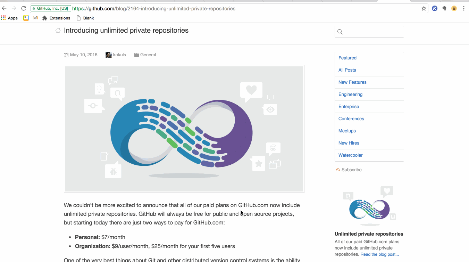
Task: Click the secure lock GitHub, Inc. badge
Action: [51, 8]
